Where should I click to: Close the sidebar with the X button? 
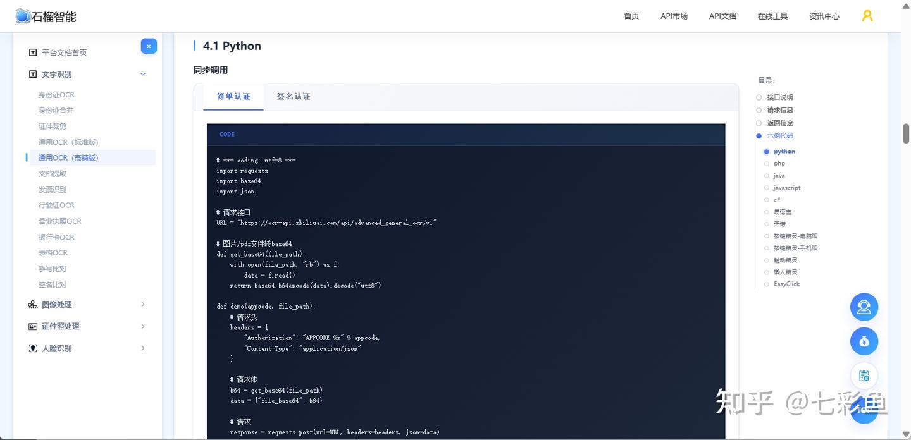(x=149, y=46)
